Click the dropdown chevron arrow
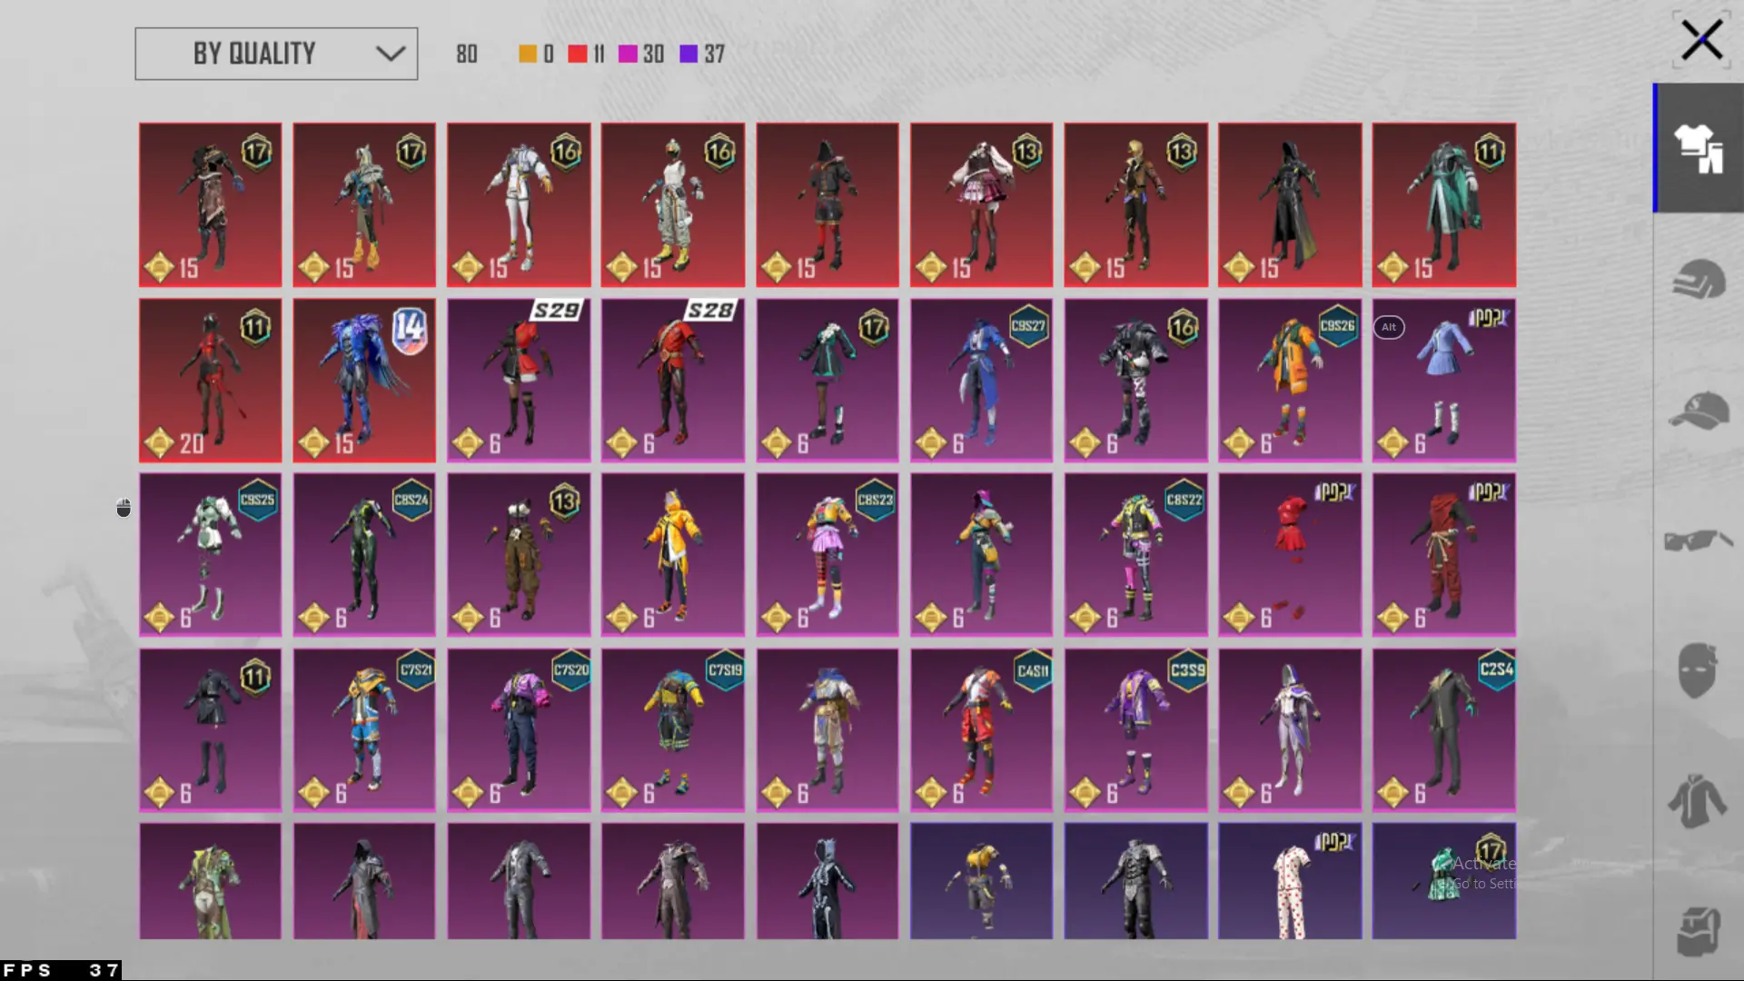Viewport: 1744px width, 981px height. [x=391, y=54]
